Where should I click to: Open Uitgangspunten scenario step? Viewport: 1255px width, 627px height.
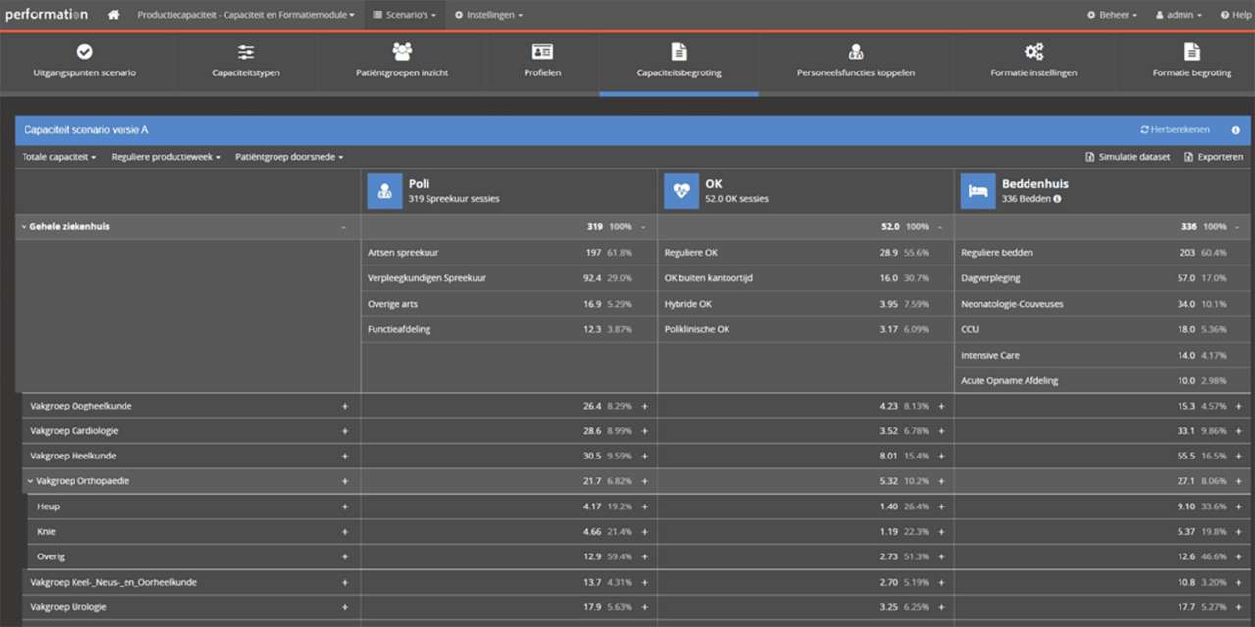[85, 62]
